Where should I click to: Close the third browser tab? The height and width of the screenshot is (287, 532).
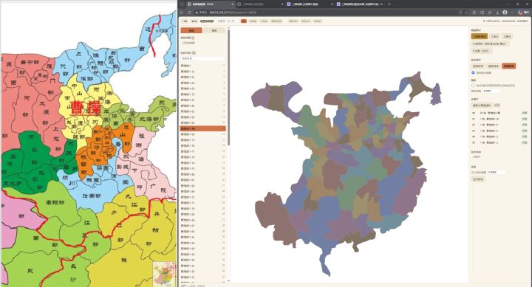[332, 4]
